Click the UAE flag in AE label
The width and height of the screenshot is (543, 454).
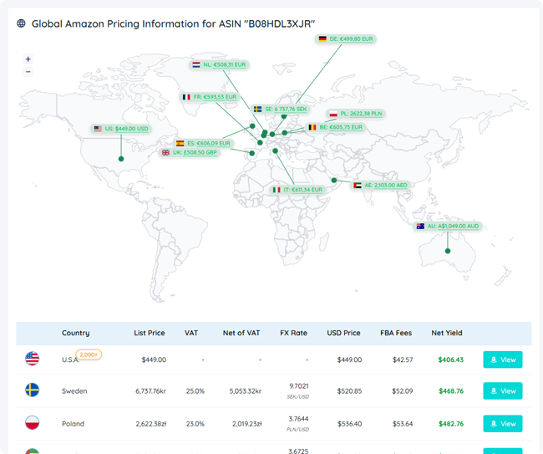pyautogui.click(x=357, y=185)
